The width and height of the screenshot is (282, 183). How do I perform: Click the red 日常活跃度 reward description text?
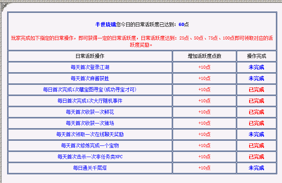pyautogui.click(x=142, y=41)
